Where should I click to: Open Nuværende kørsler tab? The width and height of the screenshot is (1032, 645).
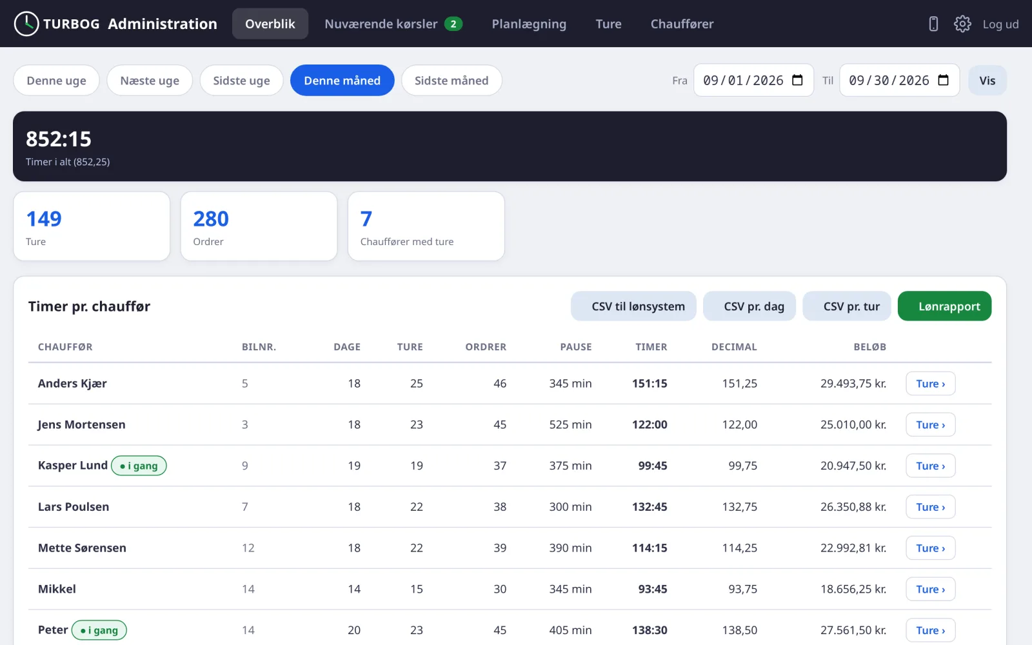[393, 24]
